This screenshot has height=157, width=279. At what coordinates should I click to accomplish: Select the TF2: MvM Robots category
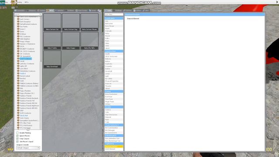(x=26, y=125)
